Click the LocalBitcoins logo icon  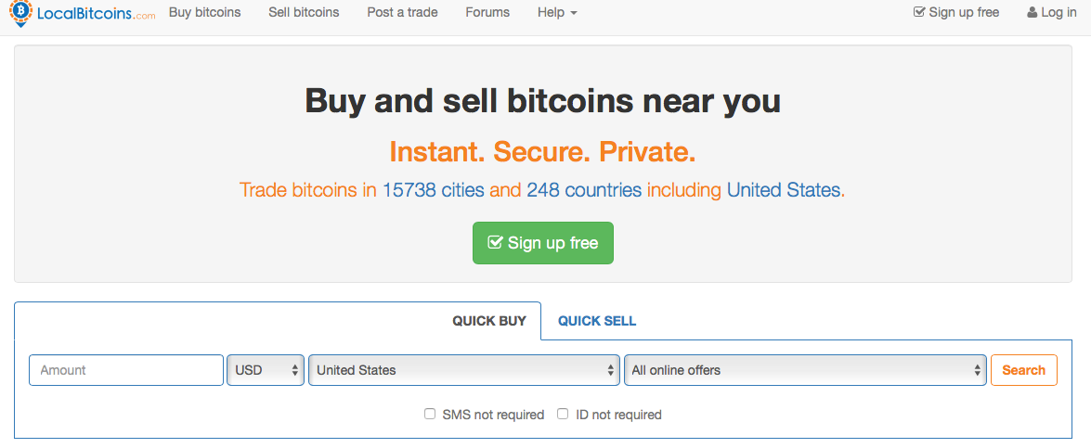tap(20, 12)
